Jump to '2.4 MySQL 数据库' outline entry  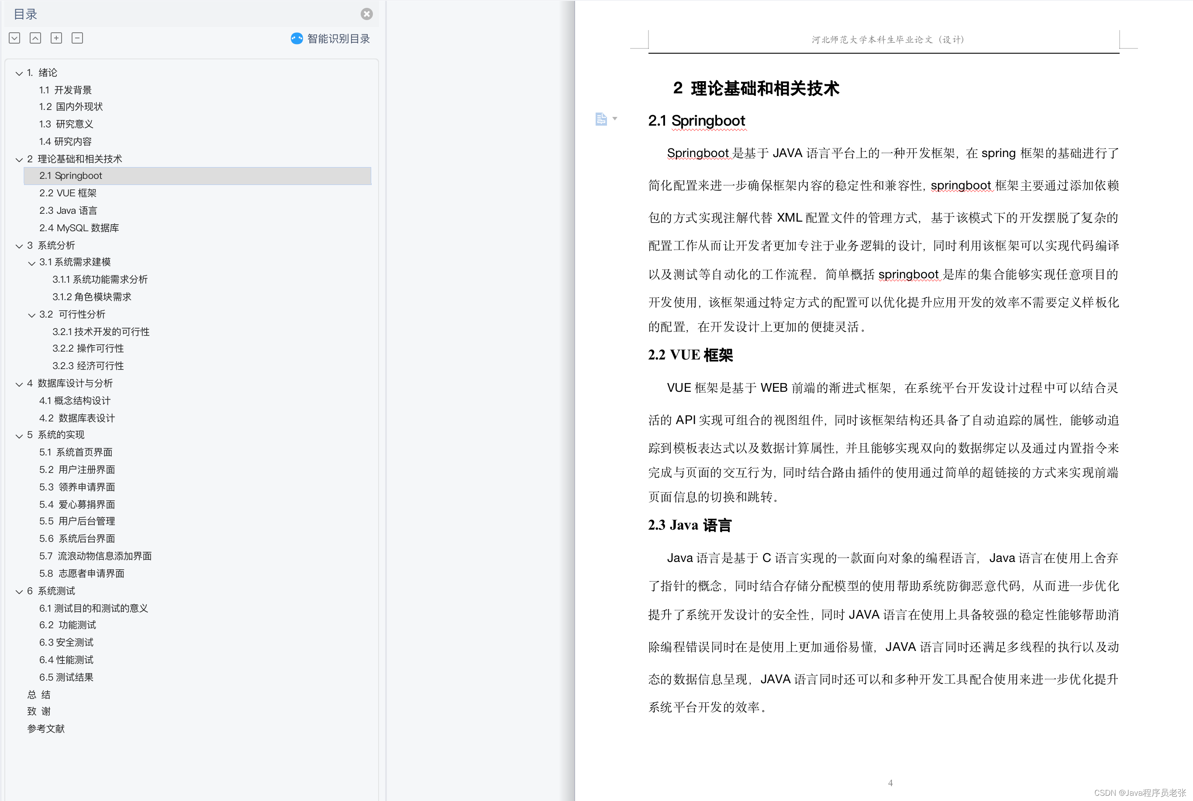[79, 228]
